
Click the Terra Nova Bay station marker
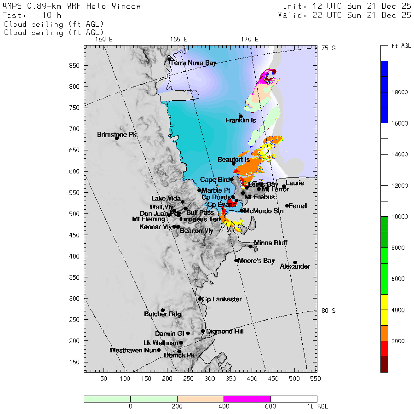pos(169,59)
